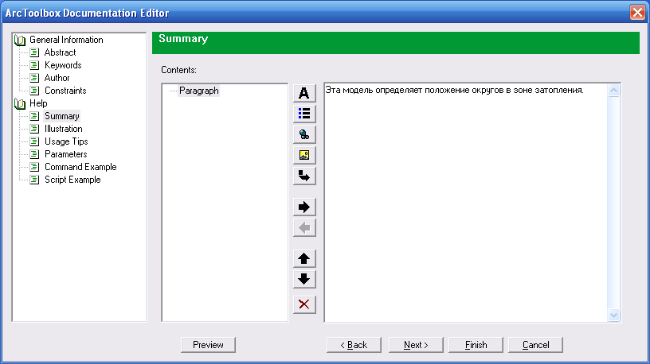This screenshot has height=364, width=650.
Task: Click into the Russian paragraph text box
Action: [465, 203]
